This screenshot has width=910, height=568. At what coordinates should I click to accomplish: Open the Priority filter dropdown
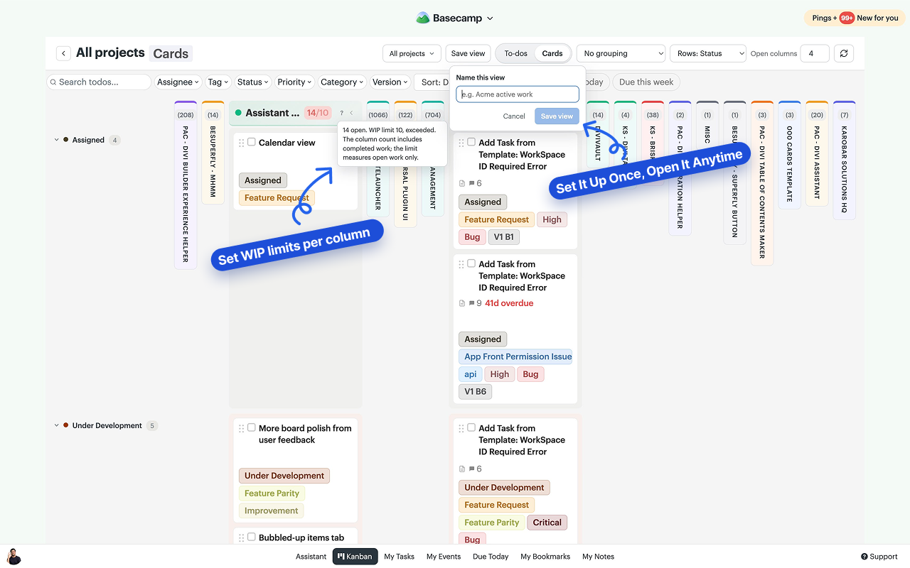(295, 82)
